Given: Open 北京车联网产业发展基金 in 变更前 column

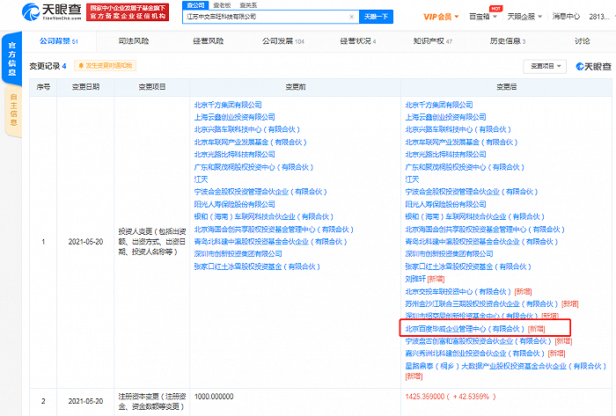Looking at the screenshot, I should pos(250,142).
